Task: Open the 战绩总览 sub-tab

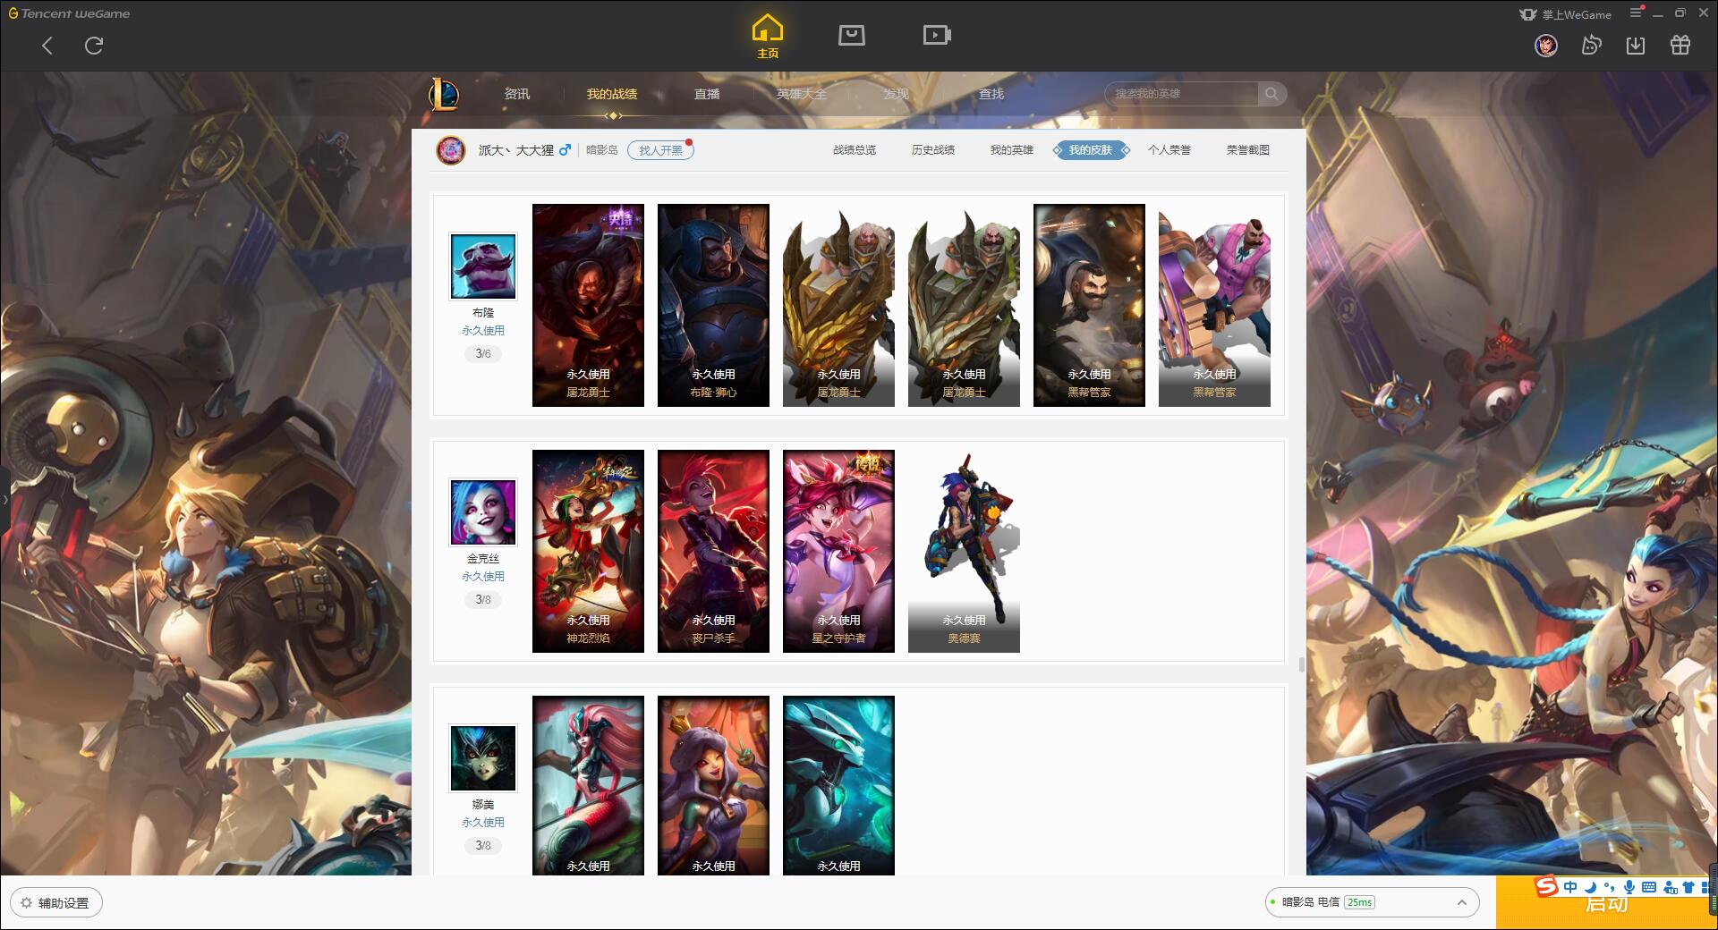Action: tap(855, 150)
